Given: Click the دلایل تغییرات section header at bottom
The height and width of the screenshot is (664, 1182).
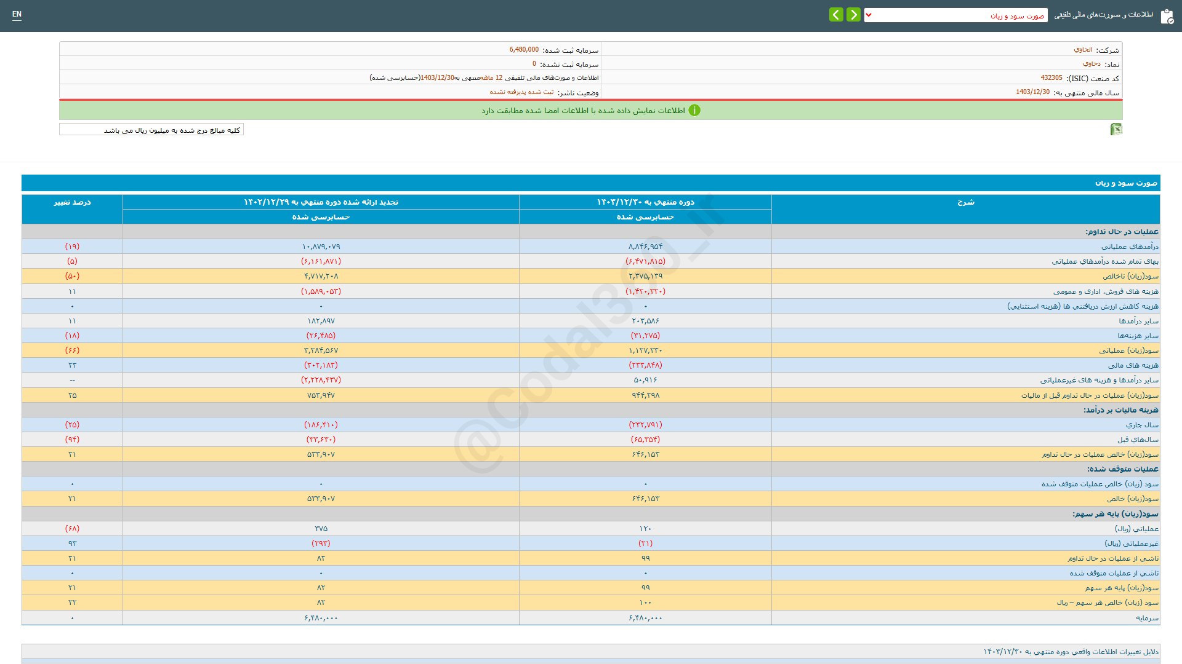Looking at the screenshot, I should pos(1071,652).
